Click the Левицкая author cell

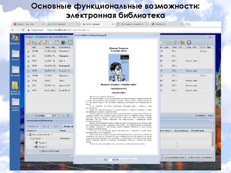[65, 56]
